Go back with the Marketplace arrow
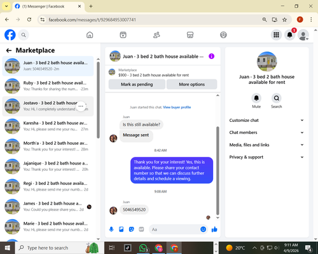This screenshot has height=254, width=318. click(9, 50)
